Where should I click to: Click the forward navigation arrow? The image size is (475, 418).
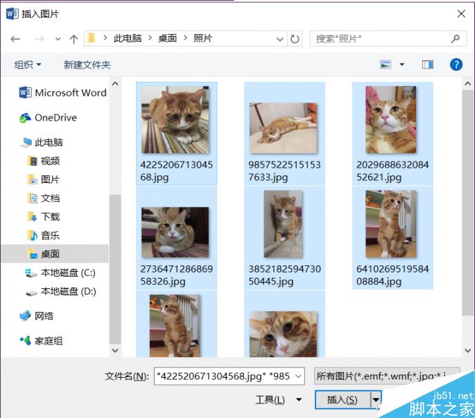point(39,39)
